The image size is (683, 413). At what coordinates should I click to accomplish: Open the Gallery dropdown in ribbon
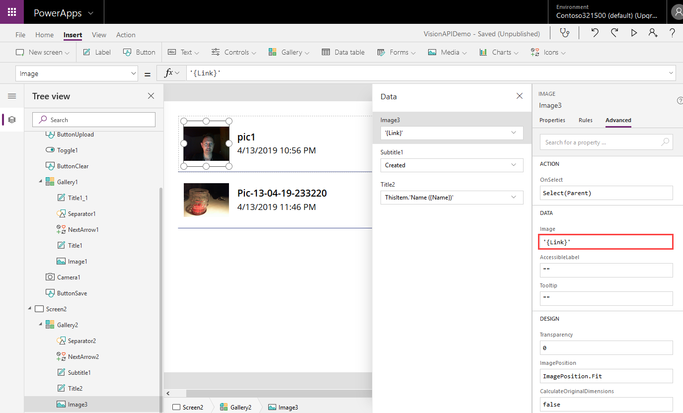[289, 52]
